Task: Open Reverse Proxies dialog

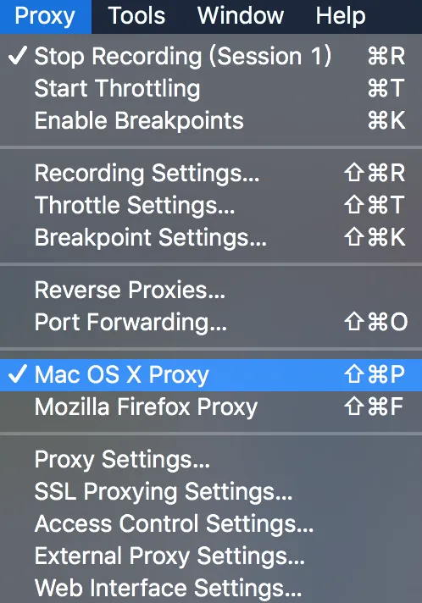Action: coord(211,290)
